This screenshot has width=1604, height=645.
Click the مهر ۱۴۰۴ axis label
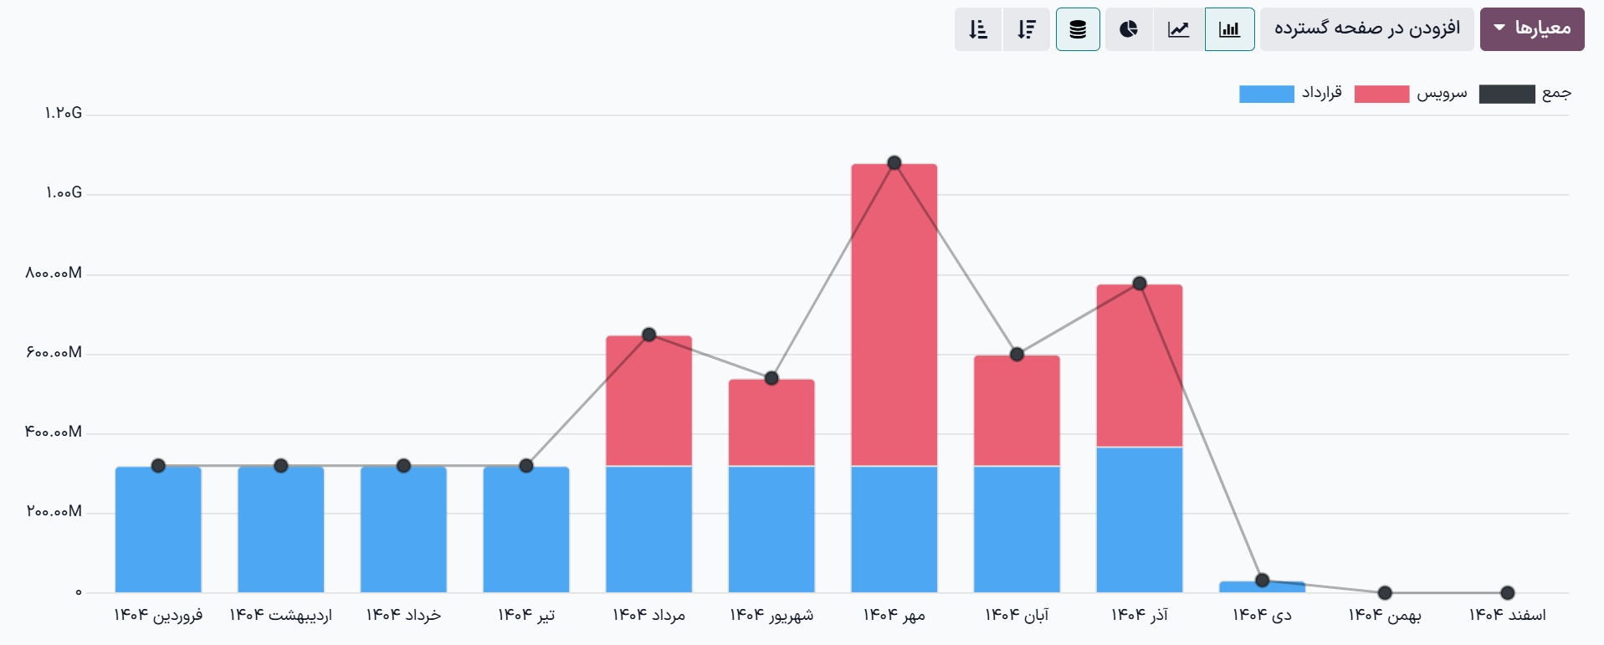894,615
